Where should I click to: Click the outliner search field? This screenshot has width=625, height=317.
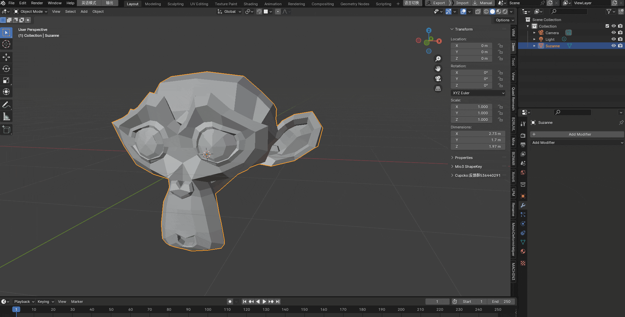pos(569,11)
